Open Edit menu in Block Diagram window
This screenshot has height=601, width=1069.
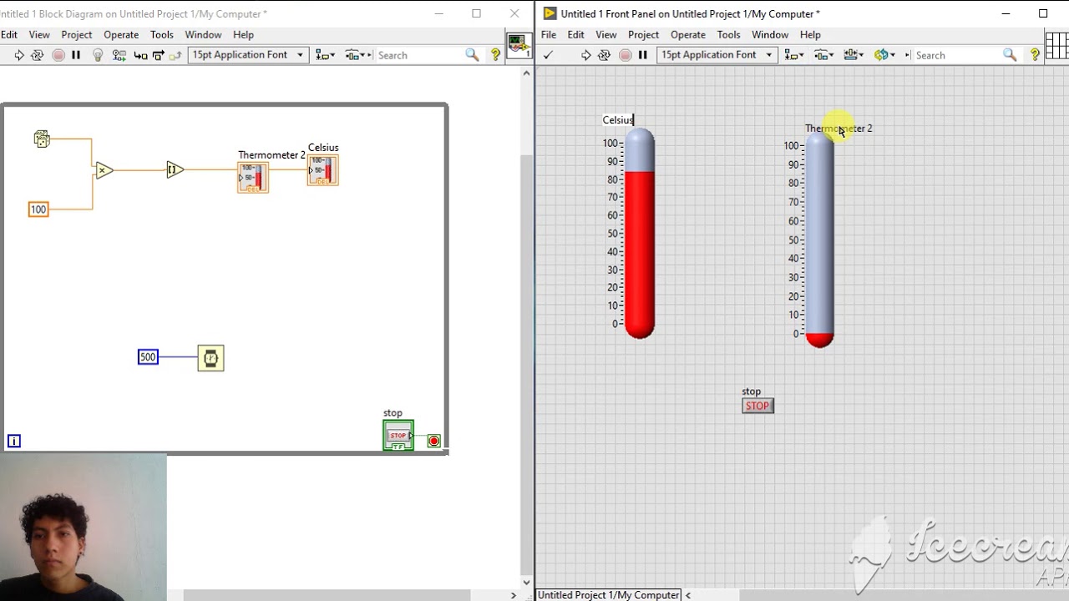pos(9,35)
